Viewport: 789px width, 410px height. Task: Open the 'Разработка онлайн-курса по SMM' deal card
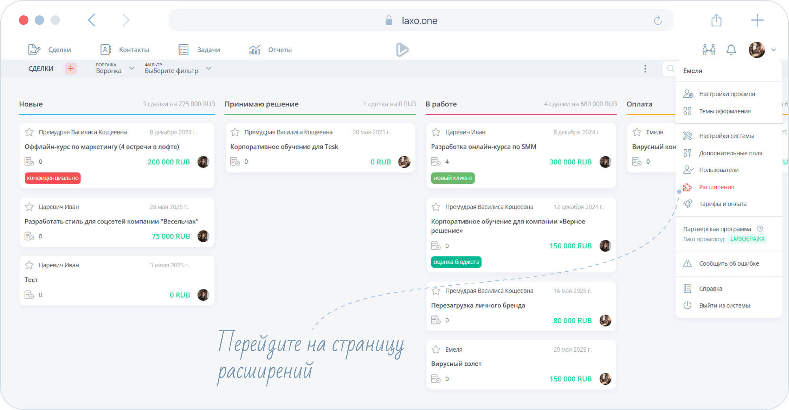483,147
